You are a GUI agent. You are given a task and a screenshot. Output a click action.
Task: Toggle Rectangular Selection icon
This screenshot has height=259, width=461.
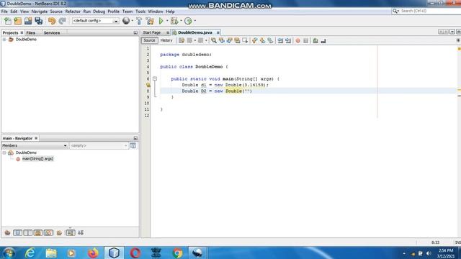(245, 40)
